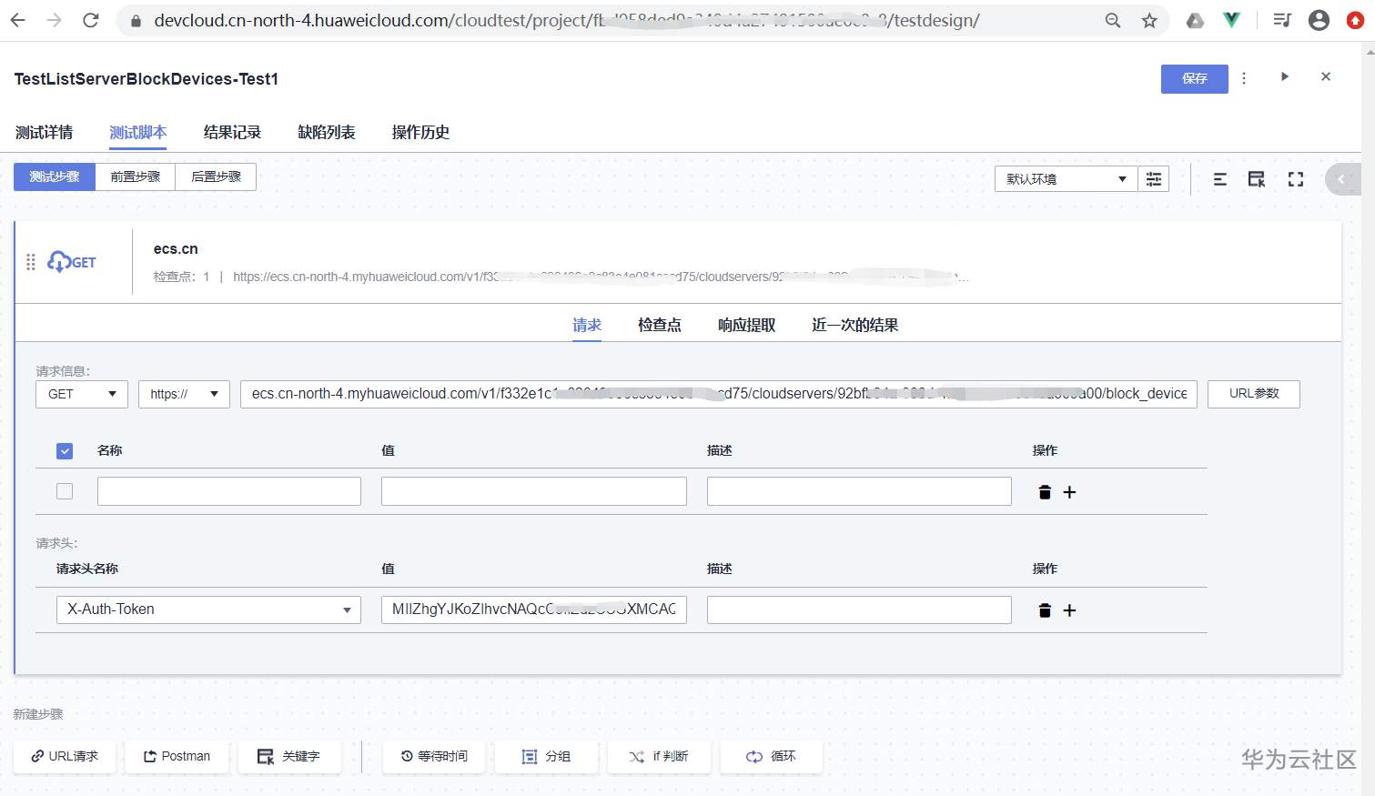Close the TestListServerBlockDevices-Test1 panel

(x=1326, y=76)
